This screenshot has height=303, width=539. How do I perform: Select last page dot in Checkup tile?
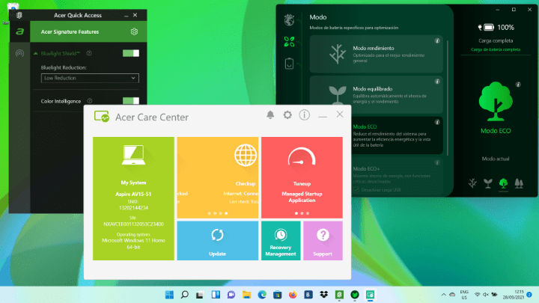(x=226, y=213)
